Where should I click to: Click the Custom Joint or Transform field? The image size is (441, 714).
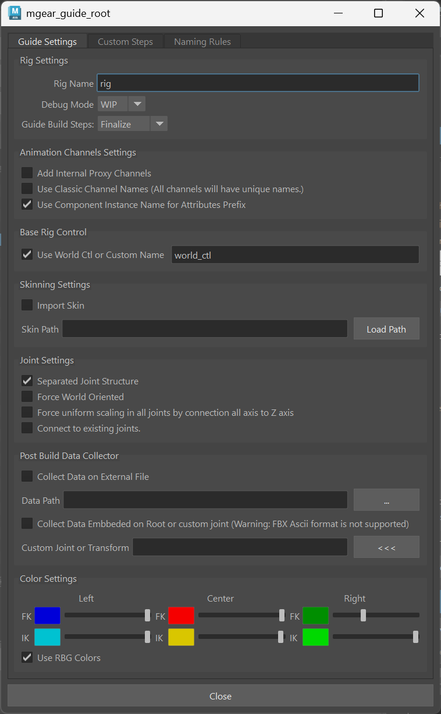(240, 547)
